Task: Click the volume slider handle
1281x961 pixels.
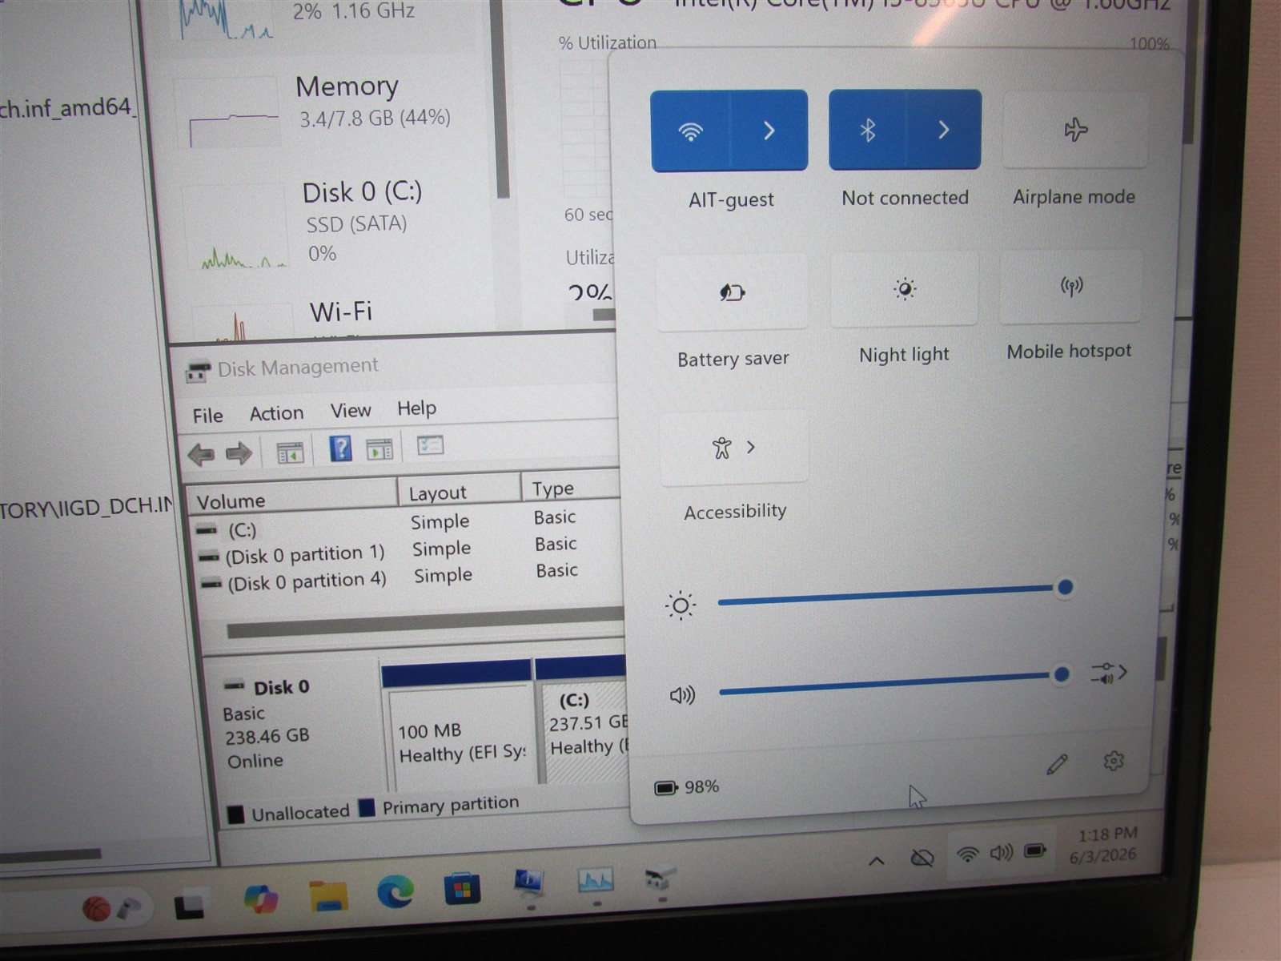Action: (x=1061, y=675)
